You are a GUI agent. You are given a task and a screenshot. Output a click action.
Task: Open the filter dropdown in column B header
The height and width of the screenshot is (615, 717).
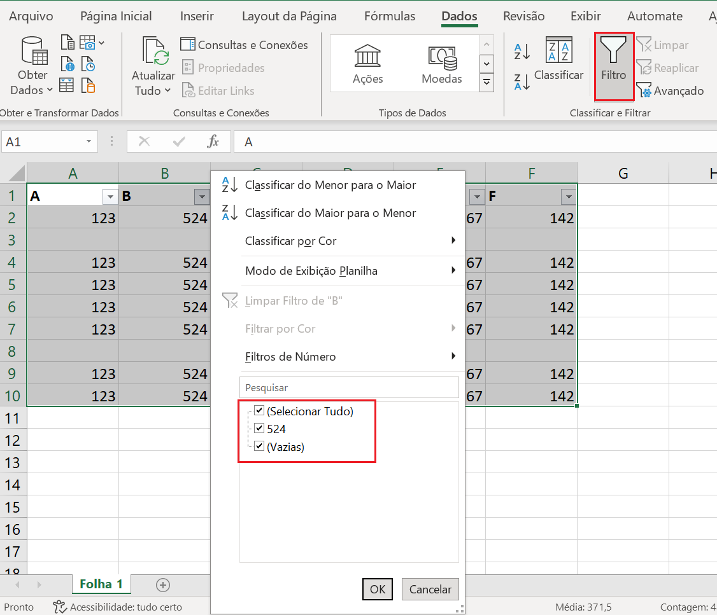(202, 197)
